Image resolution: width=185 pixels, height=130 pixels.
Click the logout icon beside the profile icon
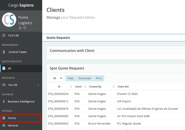(x=25, y=28)
